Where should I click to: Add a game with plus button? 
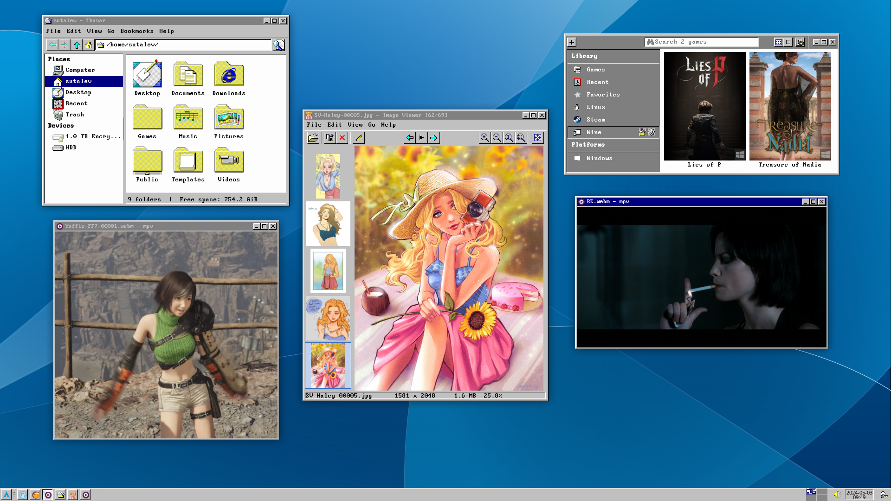click(572, 42)
